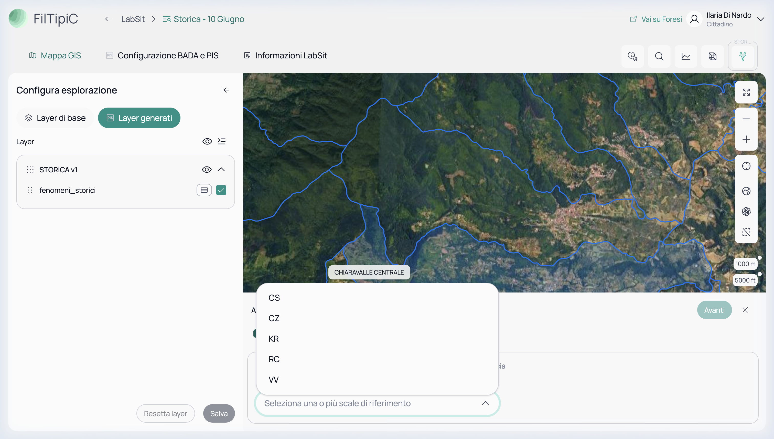774x439 pixels.
Task: Open the 3D cube layers tool
Action: (712, 56)
